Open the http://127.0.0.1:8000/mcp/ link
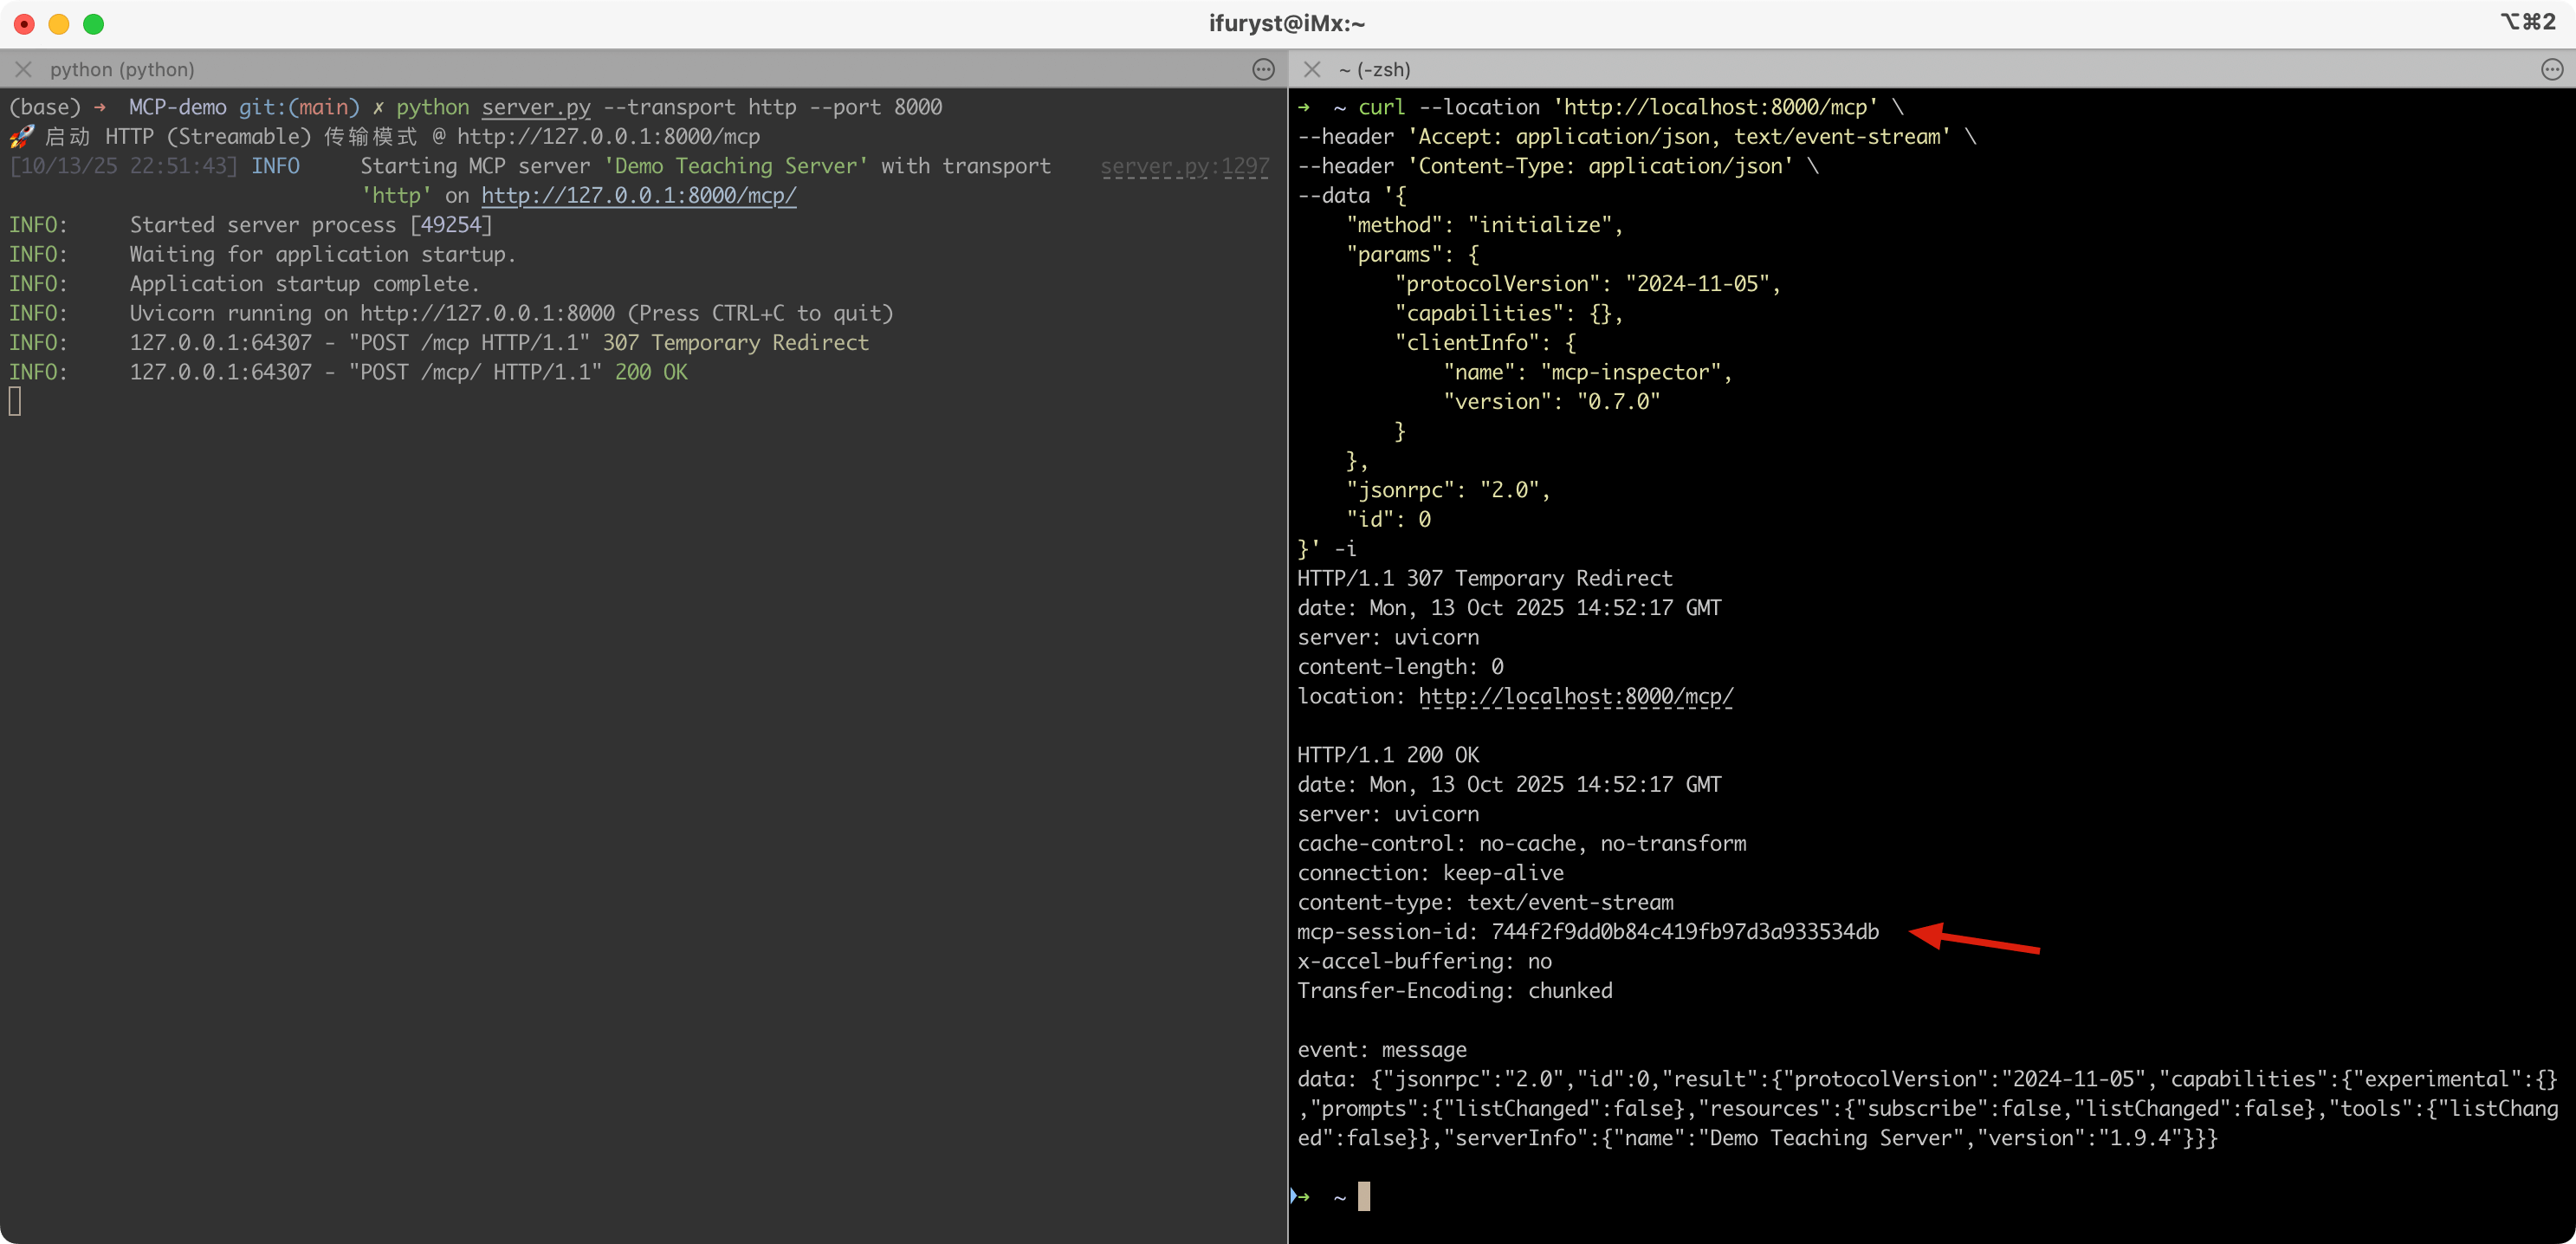Image resolution: width=2576 pixels, height=1244 pixels. click(x=638, y=195)
